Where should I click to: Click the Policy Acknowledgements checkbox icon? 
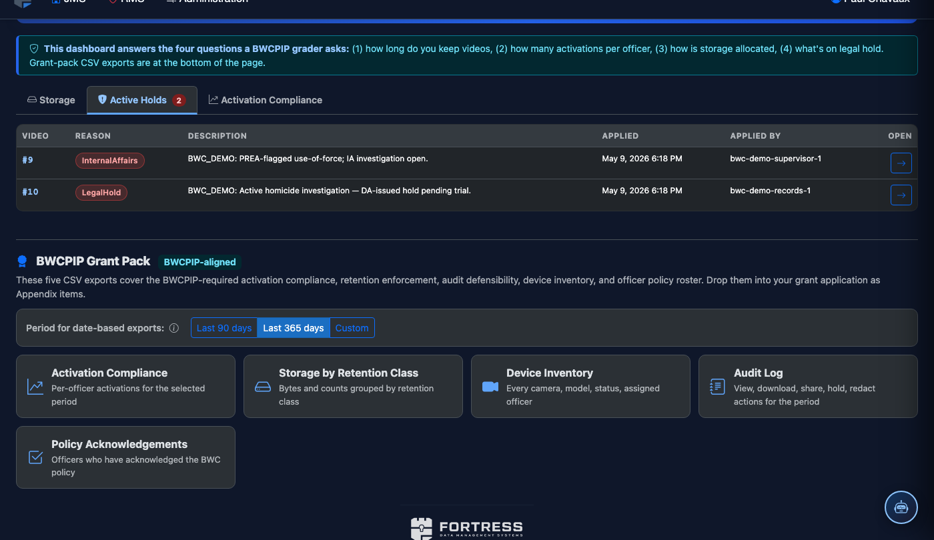click(x=35, y=457)
